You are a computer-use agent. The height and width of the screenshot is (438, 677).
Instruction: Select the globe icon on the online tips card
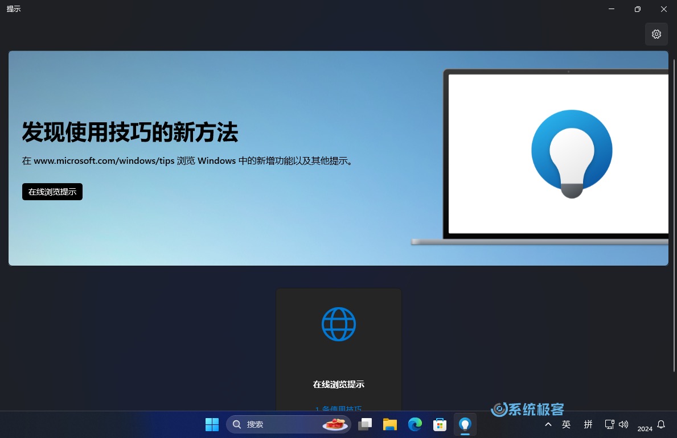point(338,324)
